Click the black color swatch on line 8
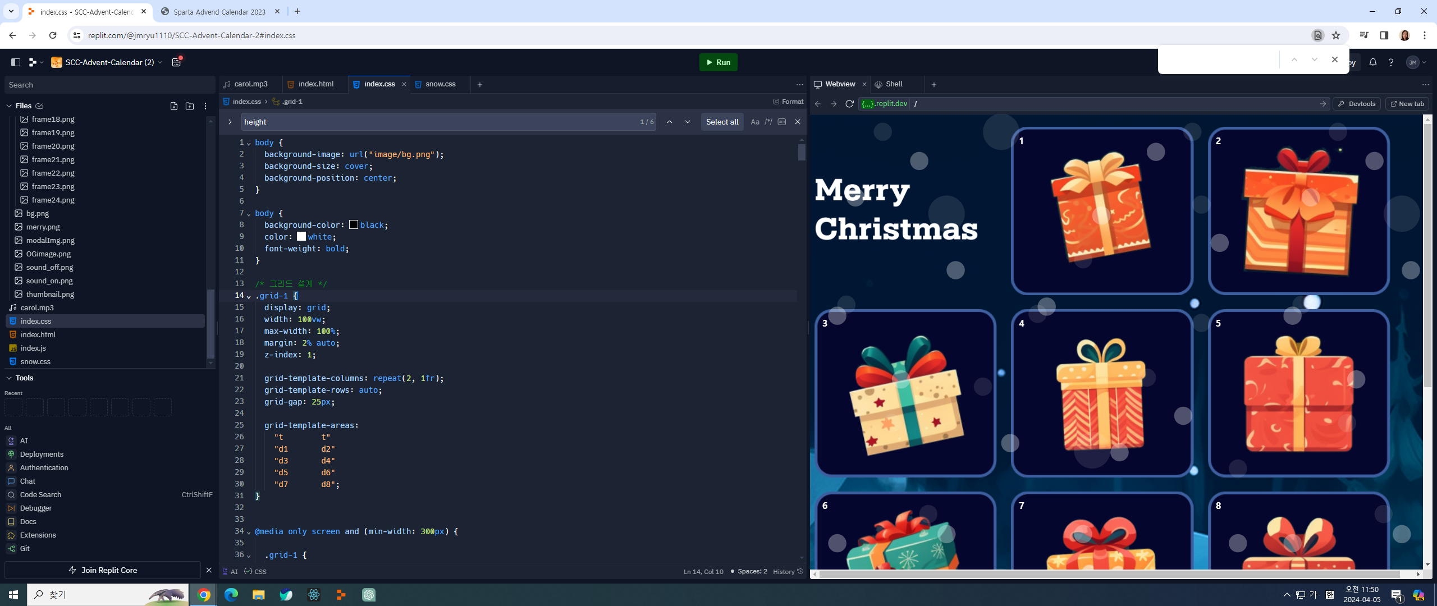This screenshot has width=1437, height=606. [354, 225]
